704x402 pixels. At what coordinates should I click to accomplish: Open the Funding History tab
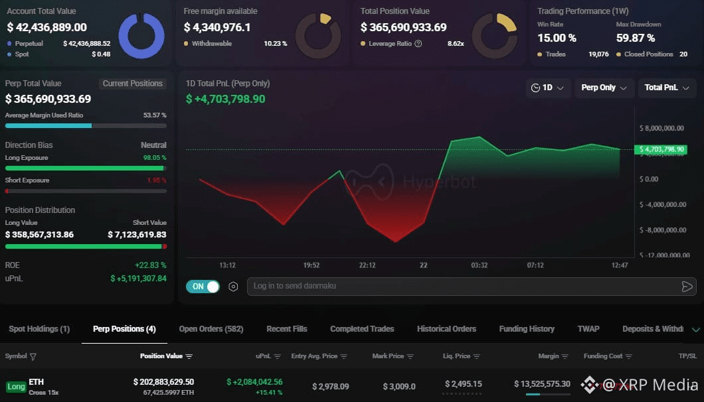coord(527,329)
